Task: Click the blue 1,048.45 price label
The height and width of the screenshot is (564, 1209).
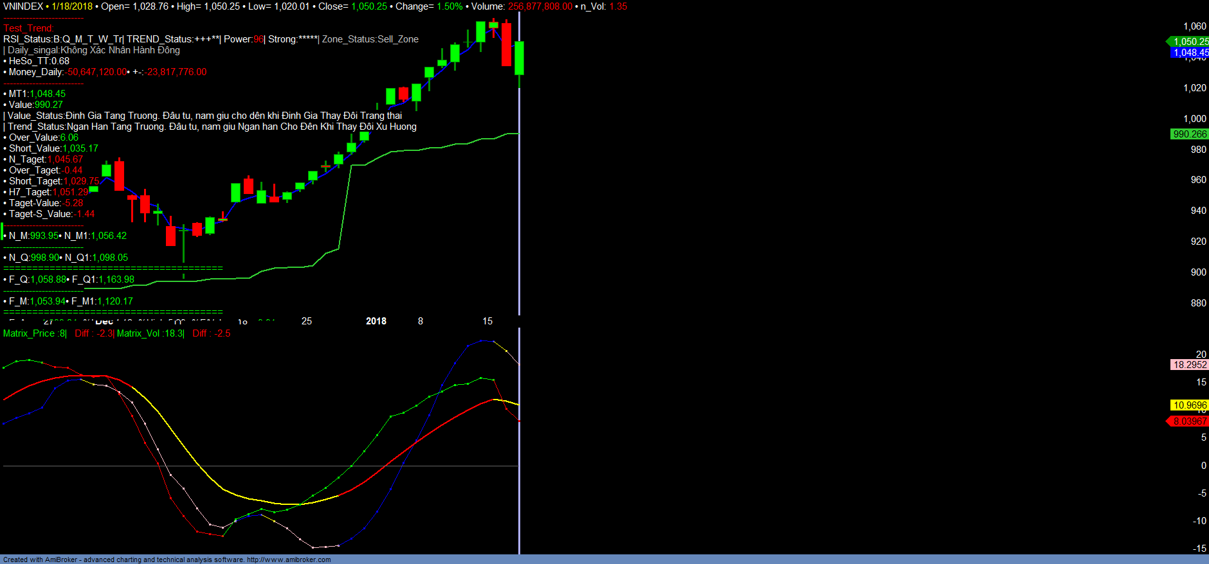Action: coord(1190,53)
